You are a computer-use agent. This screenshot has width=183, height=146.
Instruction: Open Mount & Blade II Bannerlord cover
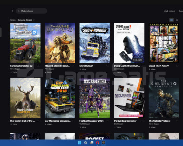60,43
